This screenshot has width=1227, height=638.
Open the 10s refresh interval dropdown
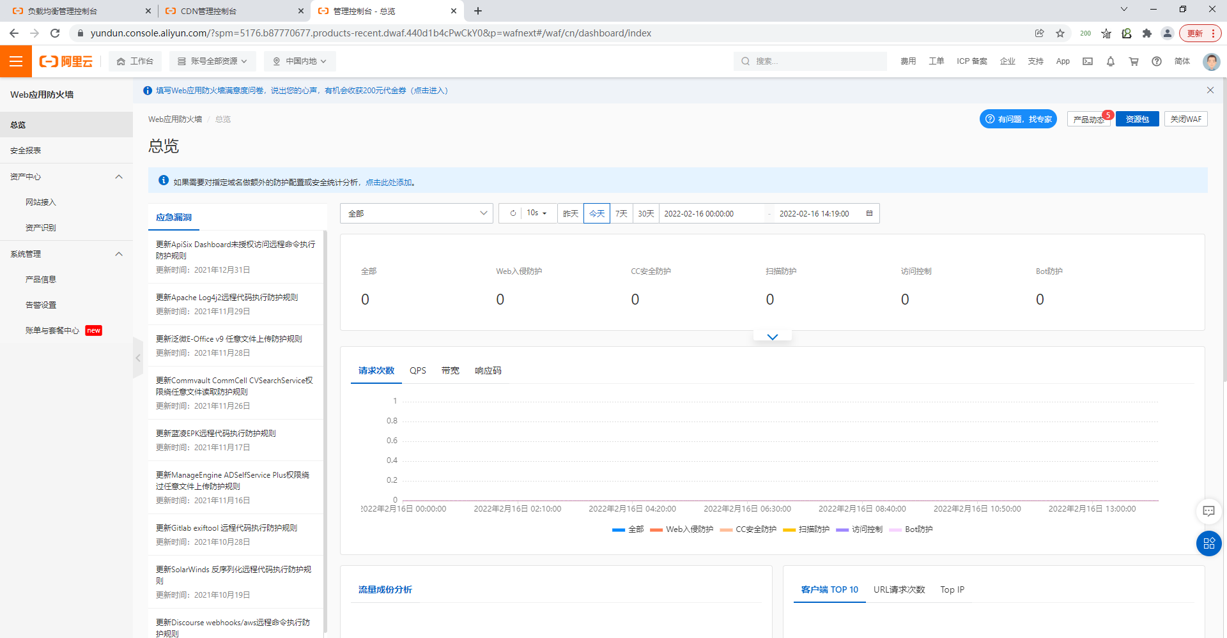click(x=537, y=213)
